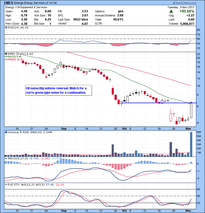This screenshot has width=205, height=213.
Task: Click the Oct label on price chart axis
Action: pos(124,129)
